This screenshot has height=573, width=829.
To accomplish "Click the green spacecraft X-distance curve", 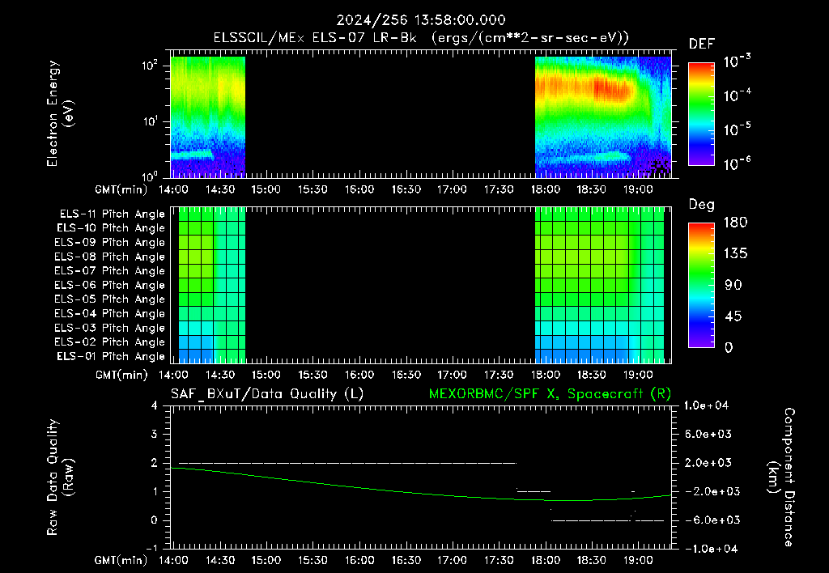I will coord(420,493).
